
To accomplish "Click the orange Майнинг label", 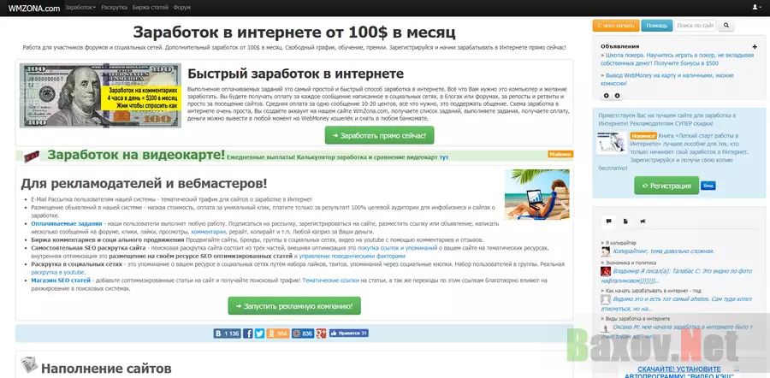I will 560,154.
